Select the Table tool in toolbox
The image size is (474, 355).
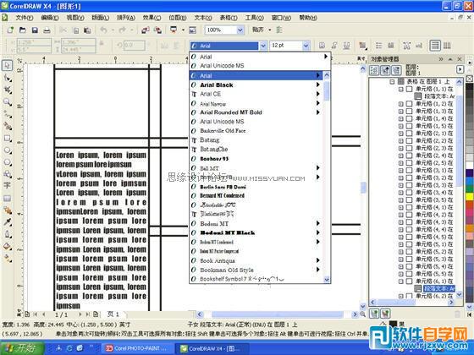point(8,199)
